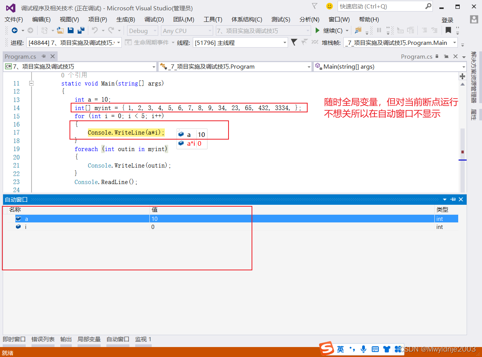
Task: Switch to the 错误列表 bottom tab
Action: coord(43,339)
